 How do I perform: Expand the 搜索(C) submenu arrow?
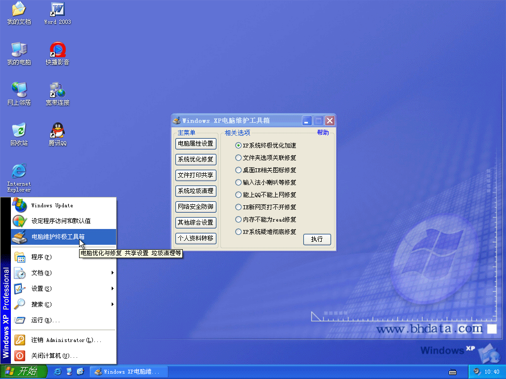[x=112, y=304]
